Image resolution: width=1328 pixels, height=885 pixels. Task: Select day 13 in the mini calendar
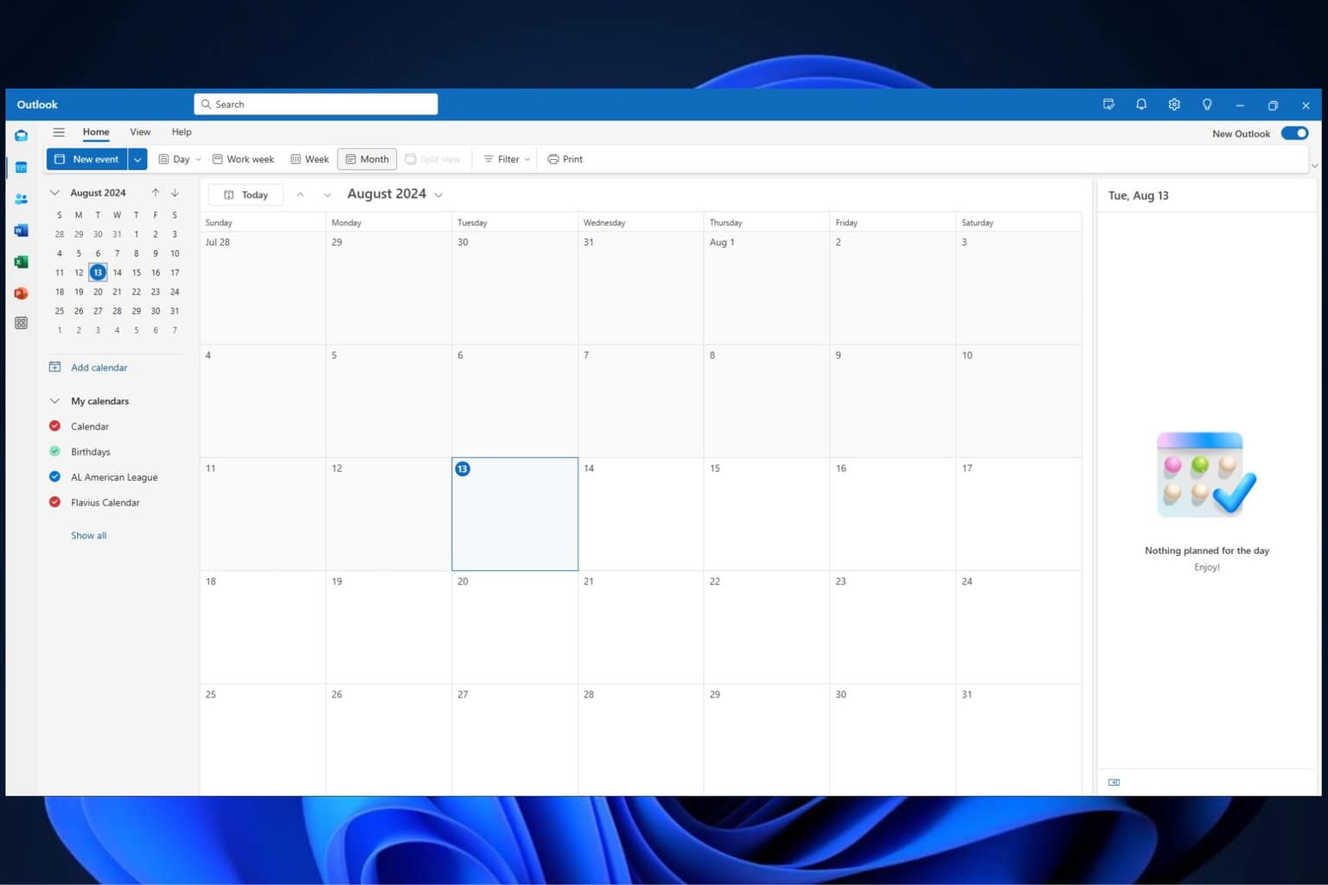pos(98,272)
